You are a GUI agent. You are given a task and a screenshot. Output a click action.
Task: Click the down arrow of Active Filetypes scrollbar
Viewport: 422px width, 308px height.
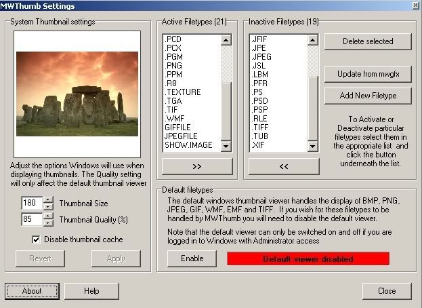pos(226,147)
